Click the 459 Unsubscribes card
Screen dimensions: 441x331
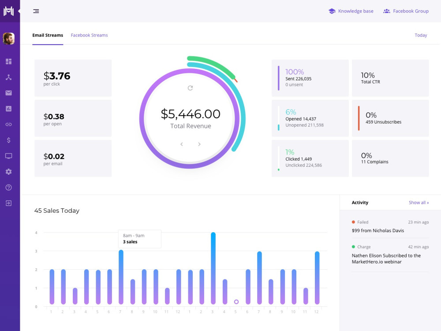coord(390,118)
